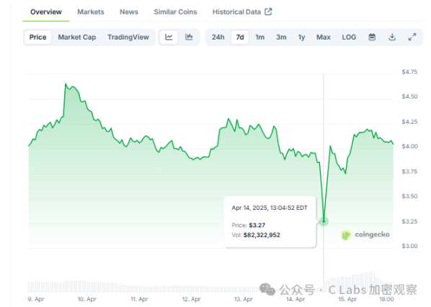This screenshot has width=431, height=307.
Task: Click the tooltip Vol $82,322,952 value
Action: point(262,235)
